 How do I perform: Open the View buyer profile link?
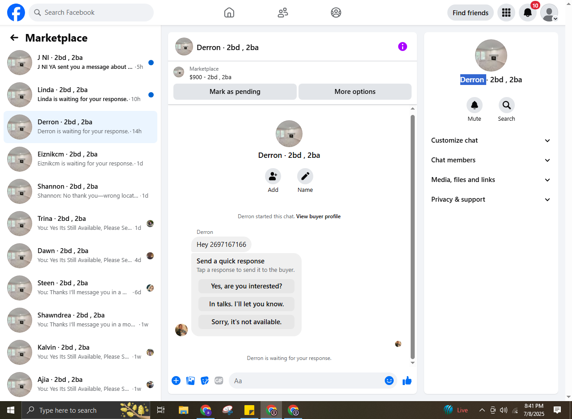(x=318, y=216)
